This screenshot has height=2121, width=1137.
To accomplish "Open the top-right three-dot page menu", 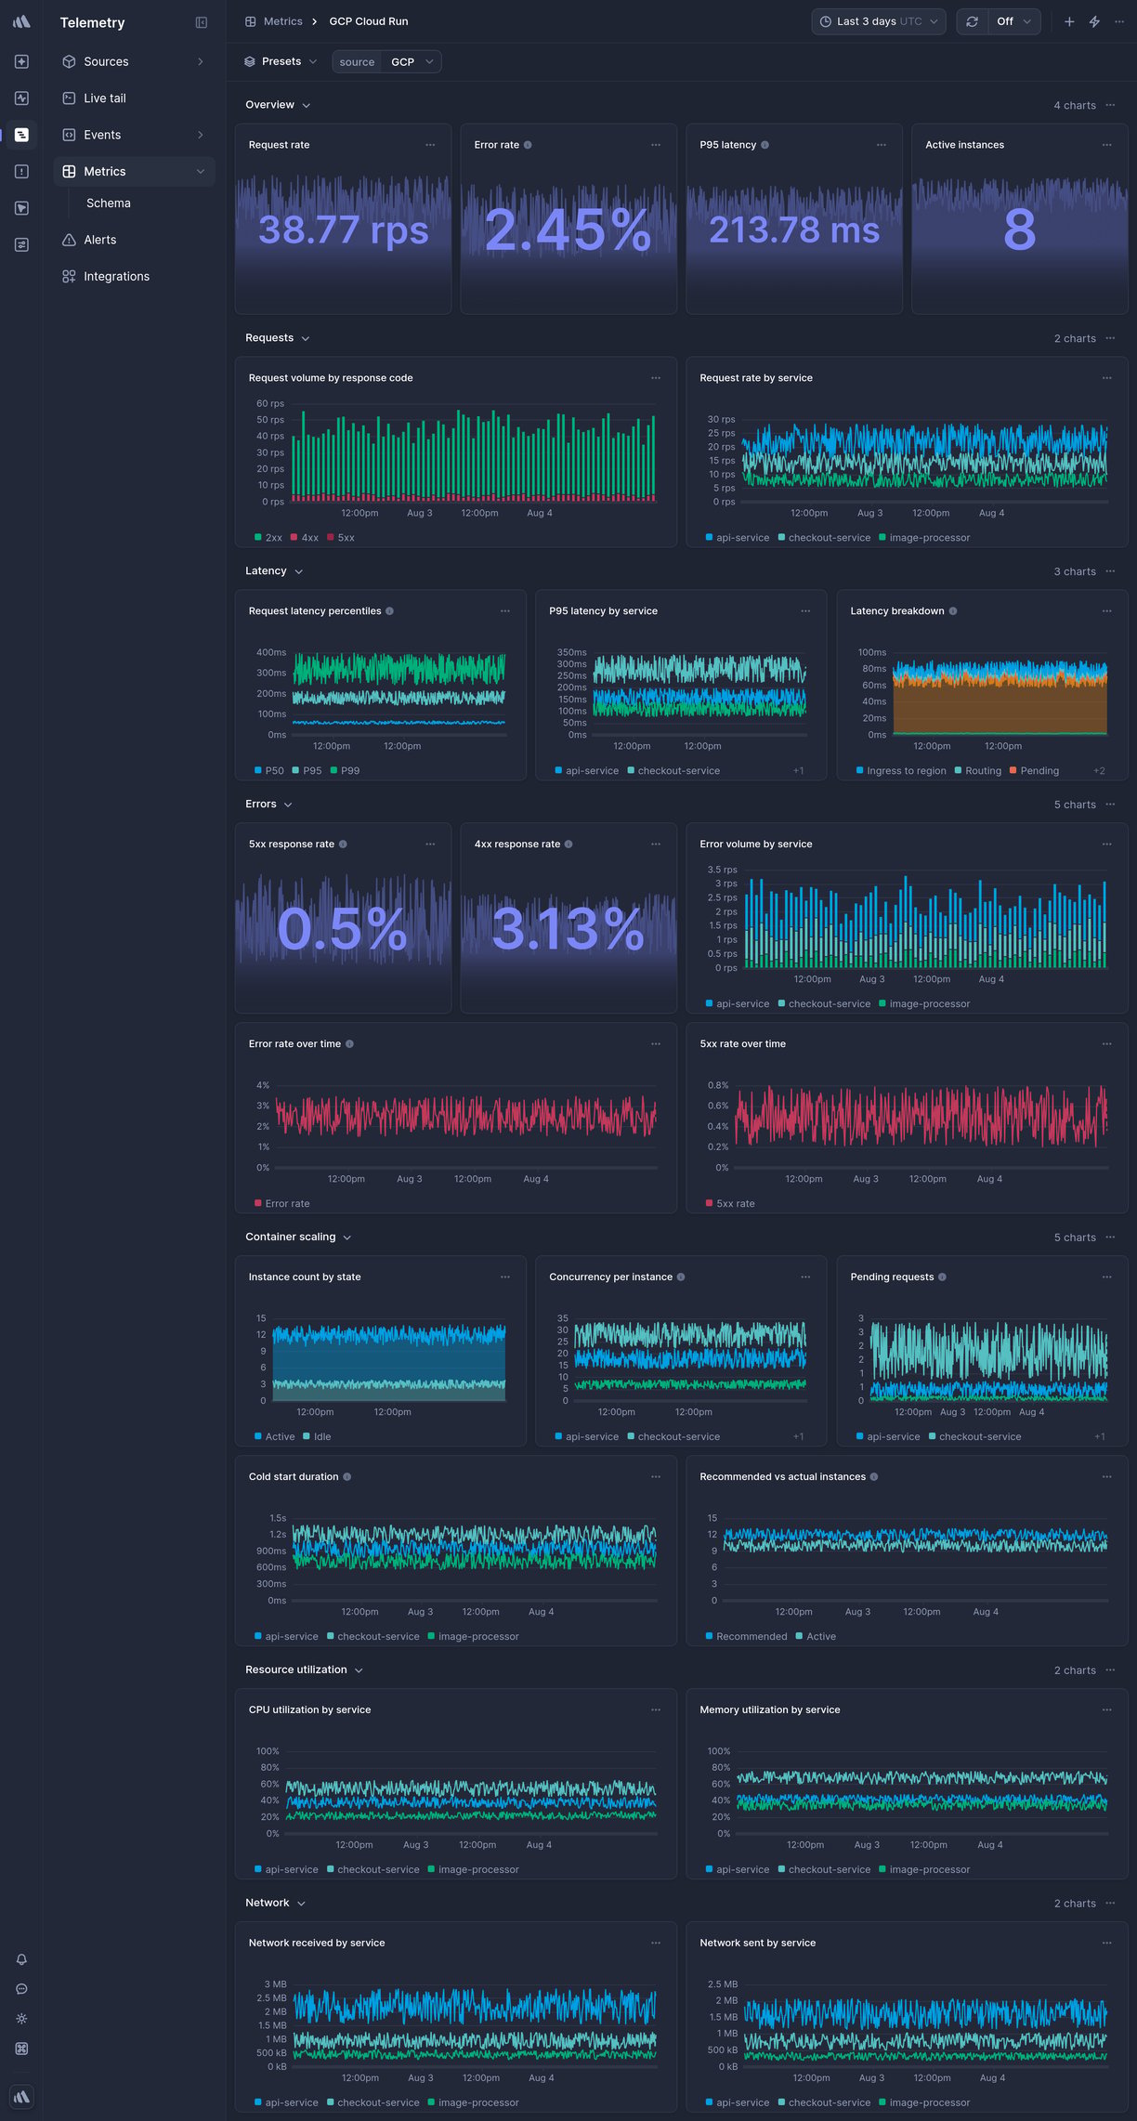I will coord(1119,21).
